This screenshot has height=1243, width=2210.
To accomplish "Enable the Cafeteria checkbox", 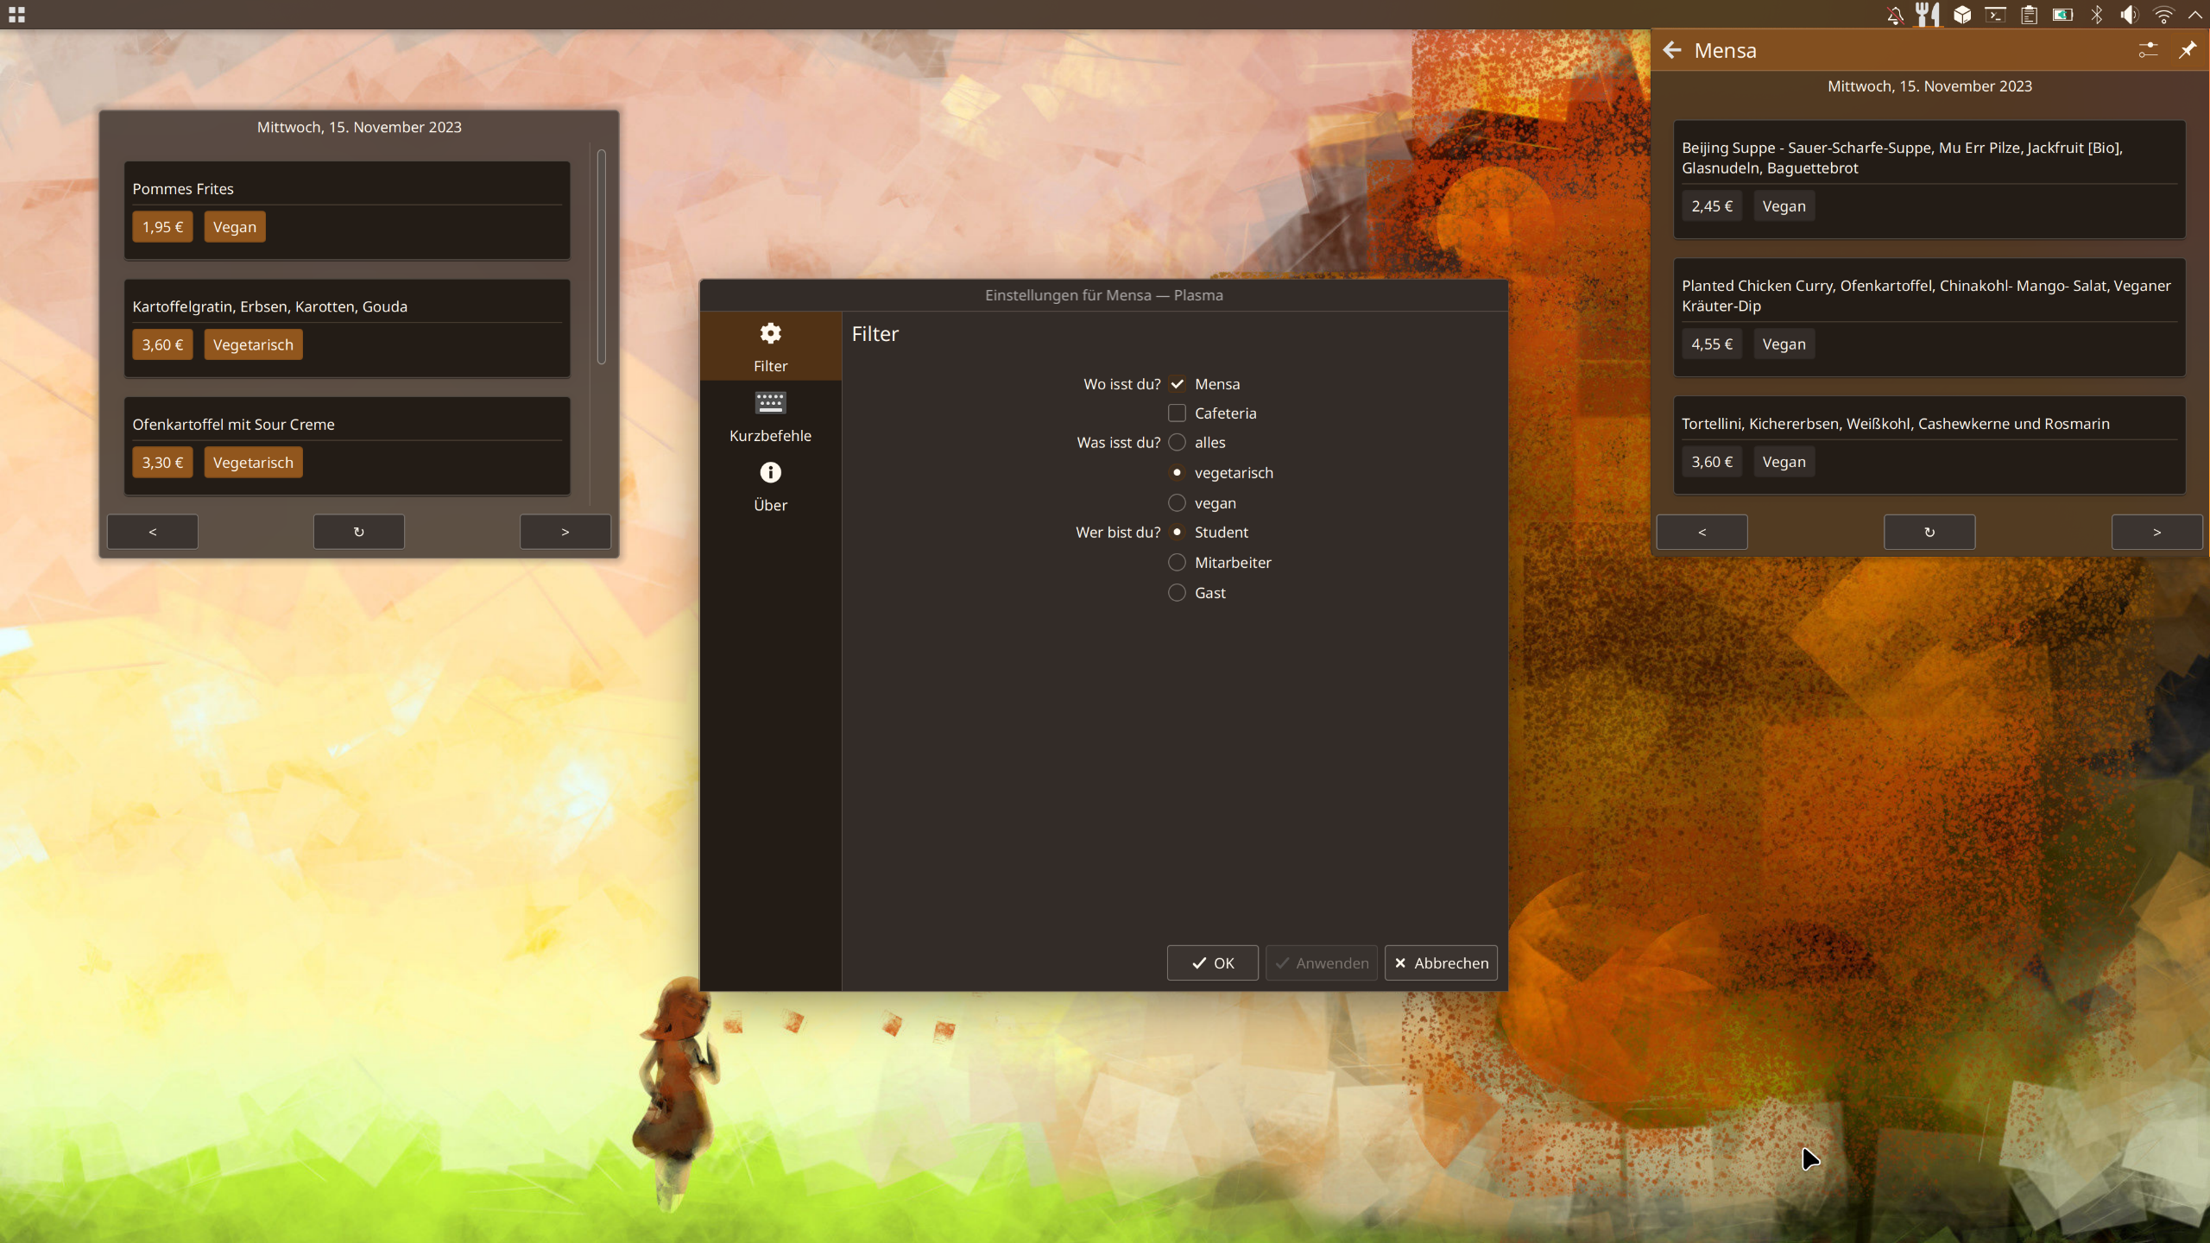I will pos(1177,413).
